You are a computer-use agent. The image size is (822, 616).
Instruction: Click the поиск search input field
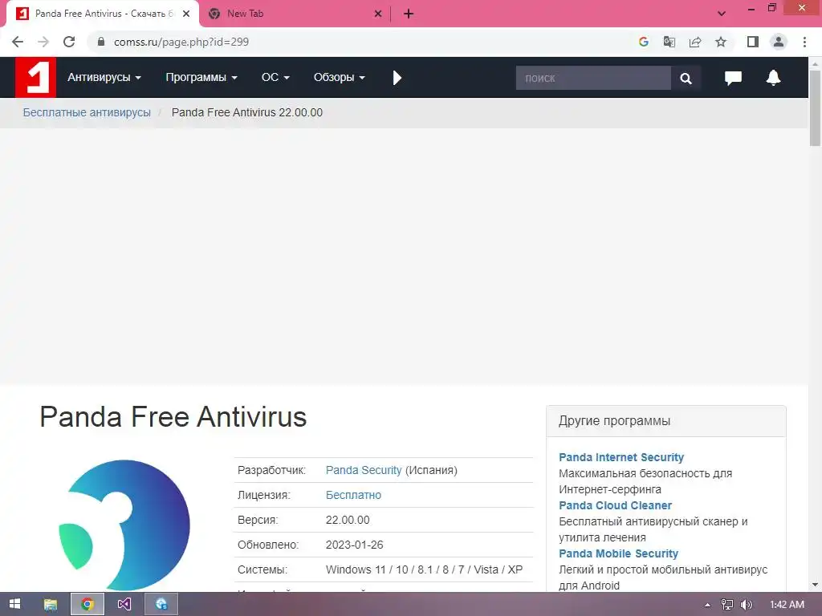tap(593, 78)
